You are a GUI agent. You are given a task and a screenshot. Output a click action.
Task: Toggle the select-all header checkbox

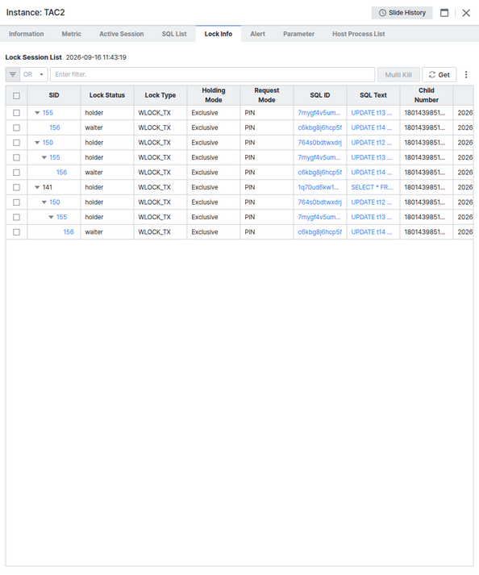coord(16,96)
